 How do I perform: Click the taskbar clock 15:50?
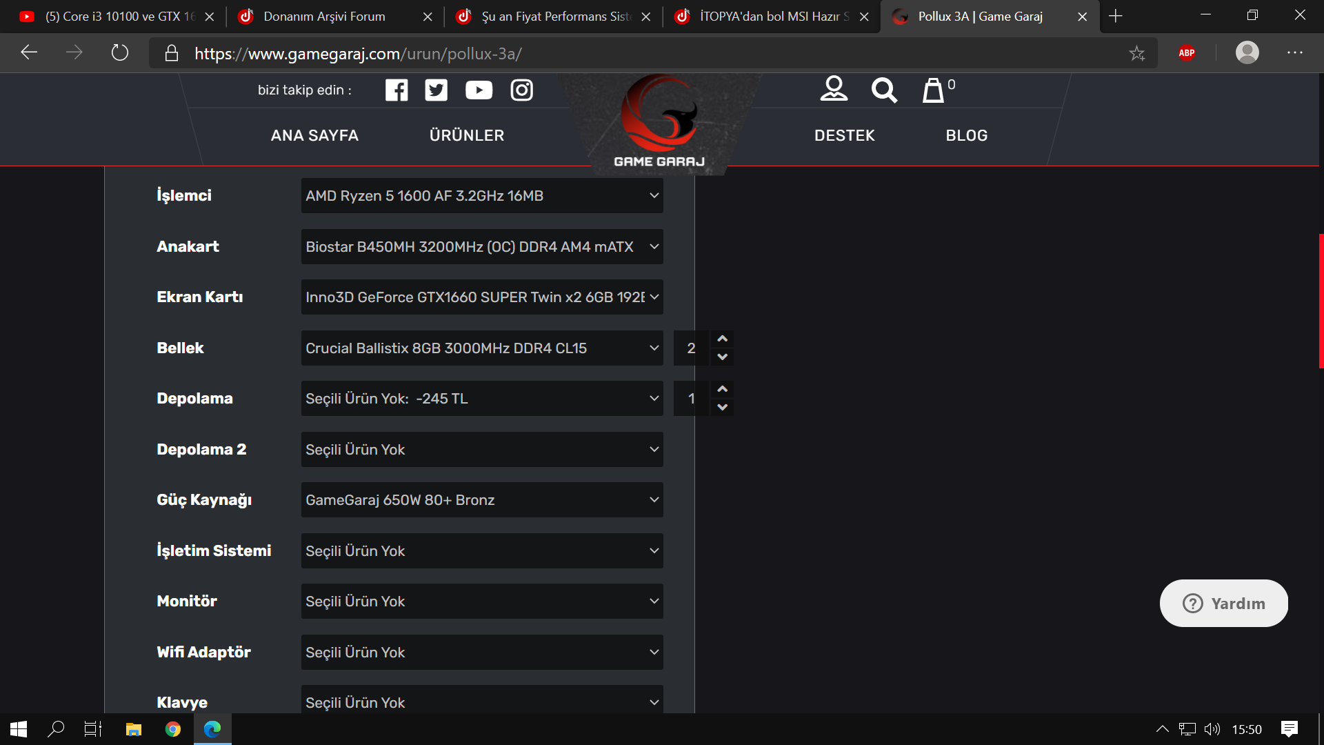point(1247,729)
